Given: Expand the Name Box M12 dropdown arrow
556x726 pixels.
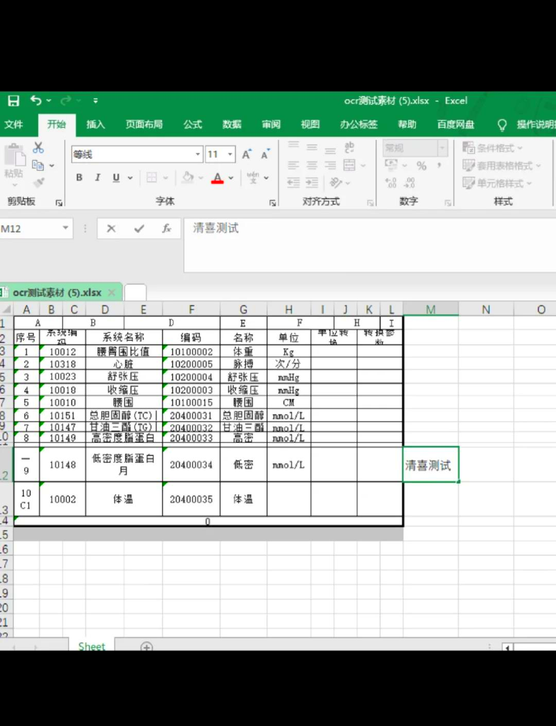Looking at the screenshot, I should pos(65,228).
